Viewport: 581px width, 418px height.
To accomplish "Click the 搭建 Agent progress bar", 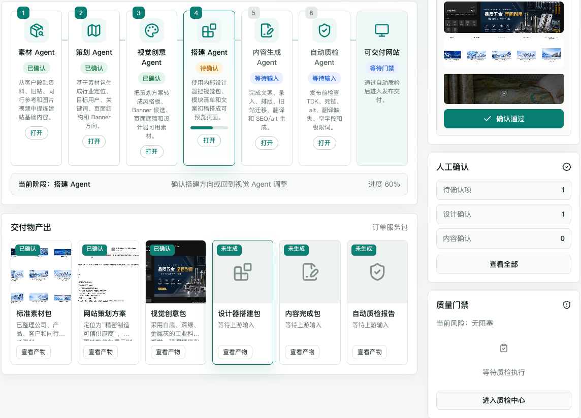I will 209,128.
